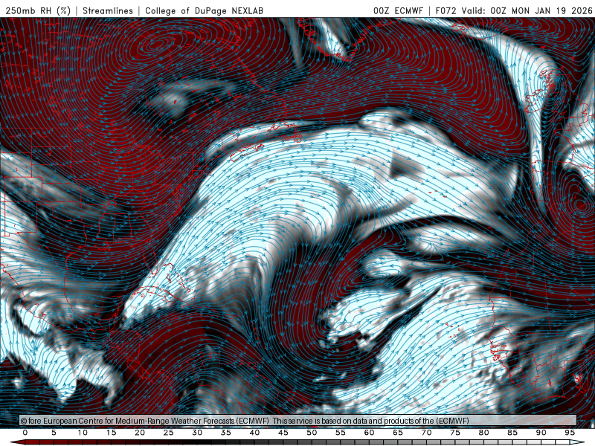Viewport: 595px width, 446px height.
Task: Click the ECMWF copyright notice banner
Action: pos(298,421)
